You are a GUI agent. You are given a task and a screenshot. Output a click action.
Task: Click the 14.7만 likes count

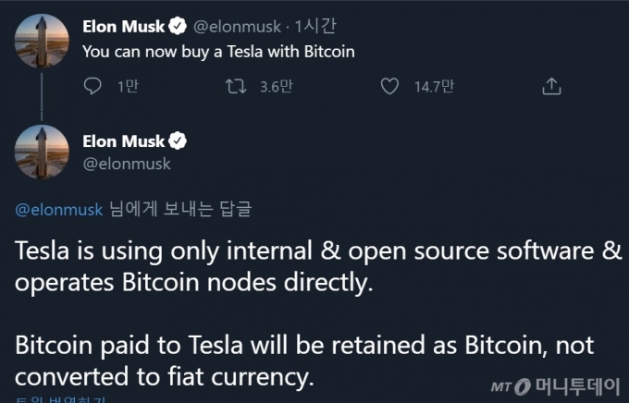pos(434,86)
